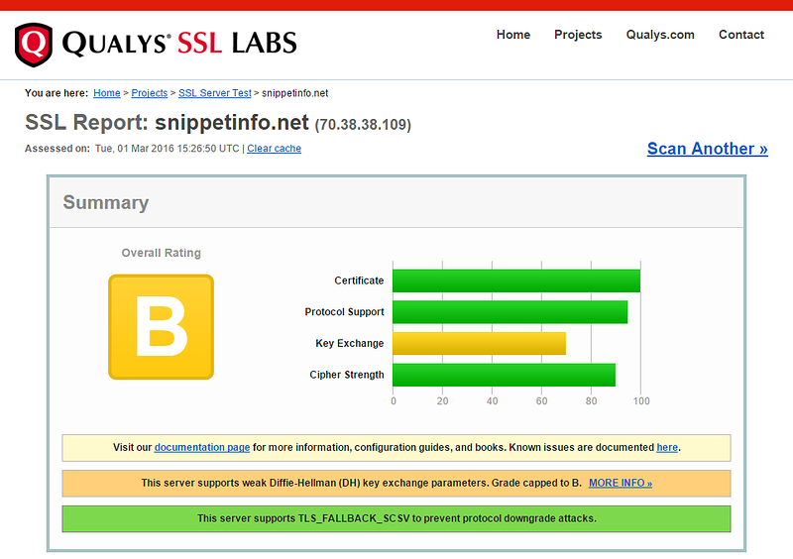Click the yellow Key Exchange score bar
Viewport: 793px width, 559px height.
(x=480, y=344)
